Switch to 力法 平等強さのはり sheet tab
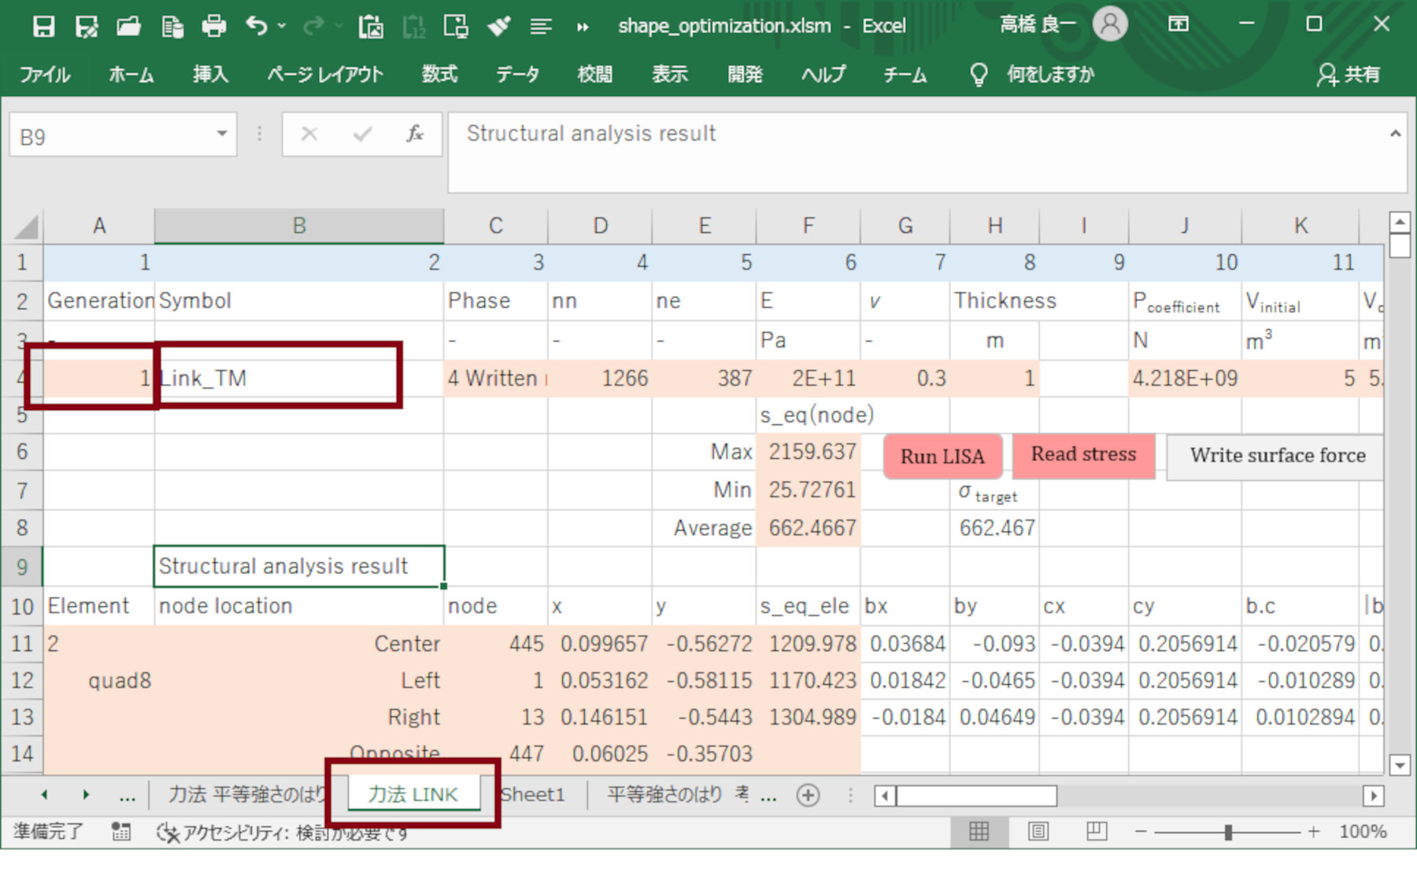The image size is (1417, 873). click(x=246, y=795)
